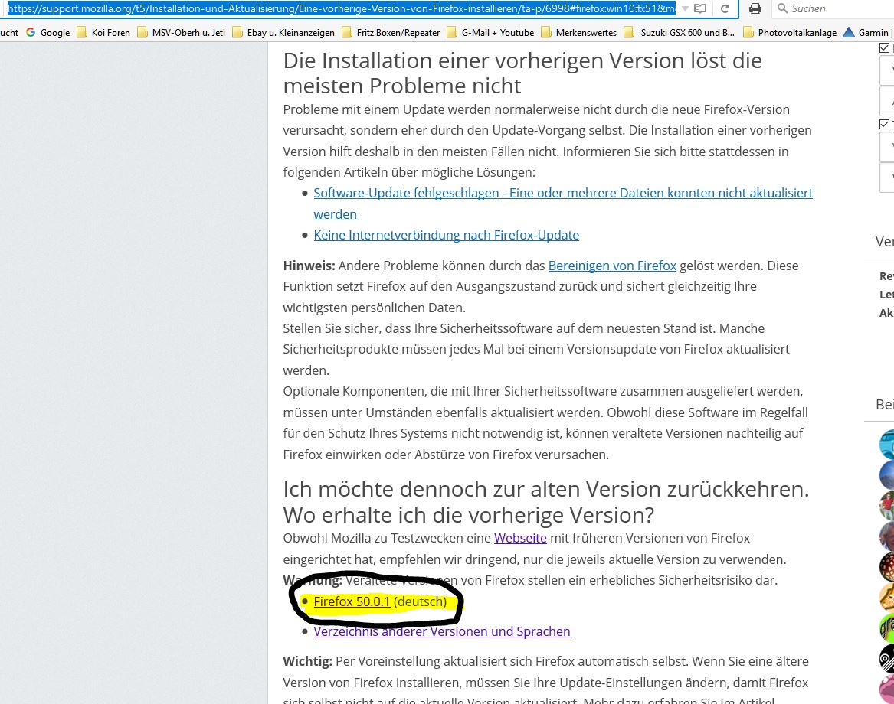Image resolution: width=894 pixels, height=704 pixels.
Task: Open the MSV-Oberh u. Jeti bookmarks menu
Action: [182, 32]
